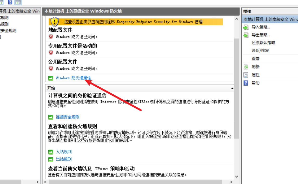Open the 出站规则 outbound rules link
The image size is (298, 184).
[x=64, y=159]
